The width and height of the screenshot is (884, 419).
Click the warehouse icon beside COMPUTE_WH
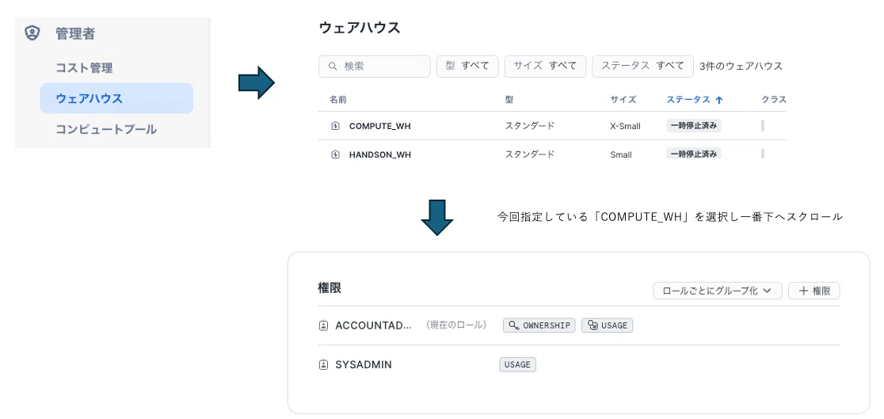(335, 126)
